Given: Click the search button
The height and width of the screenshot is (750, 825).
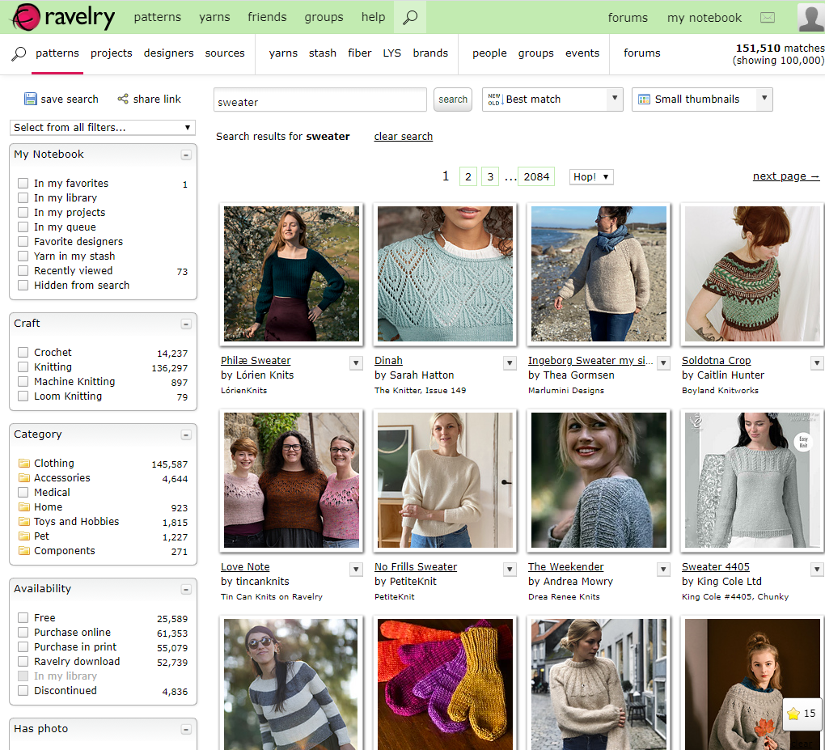Looking at the screenshot, I should [452, 100].
